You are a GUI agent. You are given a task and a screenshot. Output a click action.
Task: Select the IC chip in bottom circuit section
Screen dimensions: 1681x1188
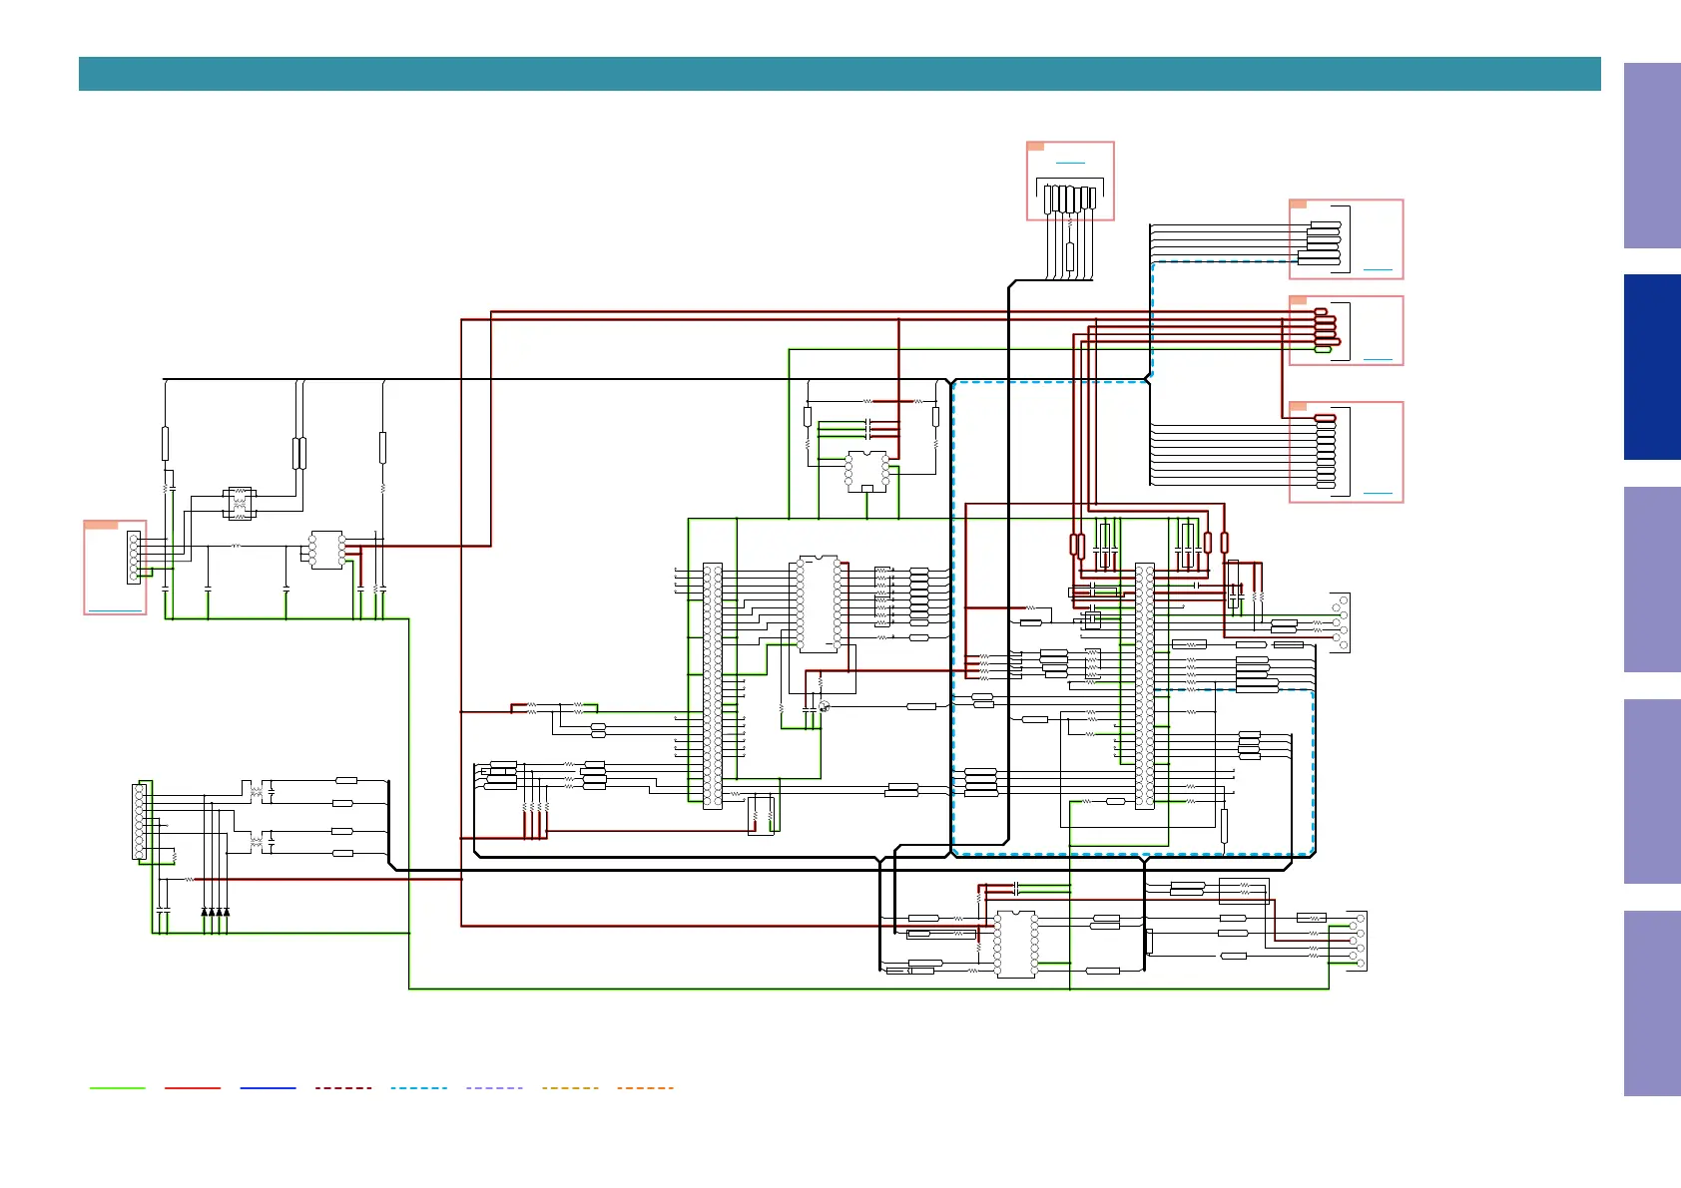pyautogui.click(x=1016, y=944)
